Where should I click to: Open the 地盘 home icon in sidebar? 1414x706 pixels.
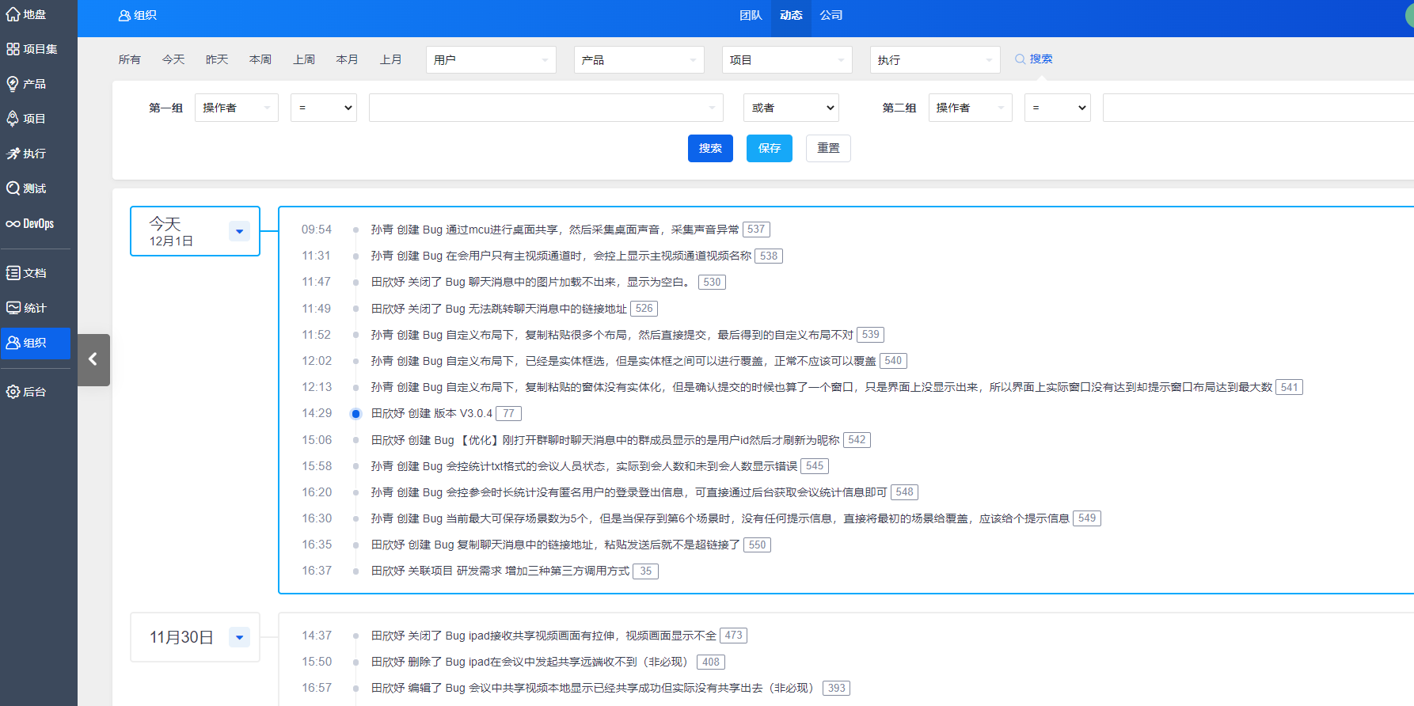click(x=13, y=14)
